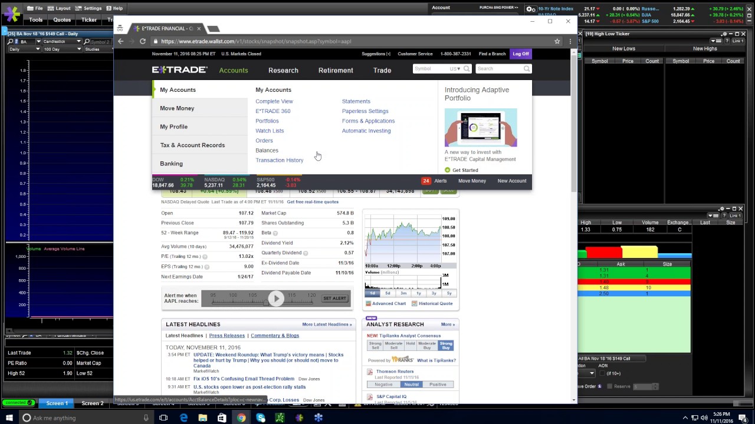Image resolution: width=755 pixels, height=424 pixels.
Task: Click the Symbol input field
Action: (431, 69)
